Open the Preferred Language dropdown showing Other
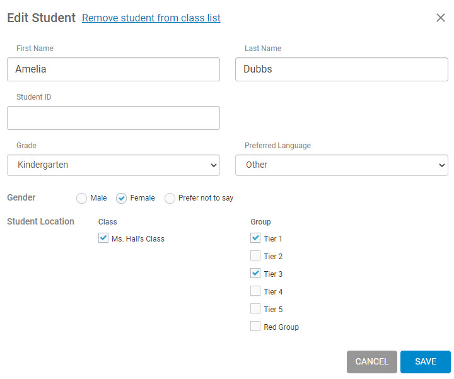This screenshot has width=454, height=379. tap(342, 165)
